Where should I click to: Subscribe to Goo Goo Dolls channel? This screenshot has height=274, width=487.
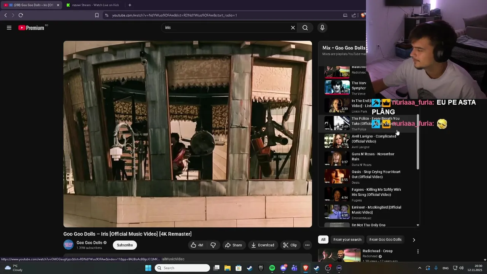point(125,245)
